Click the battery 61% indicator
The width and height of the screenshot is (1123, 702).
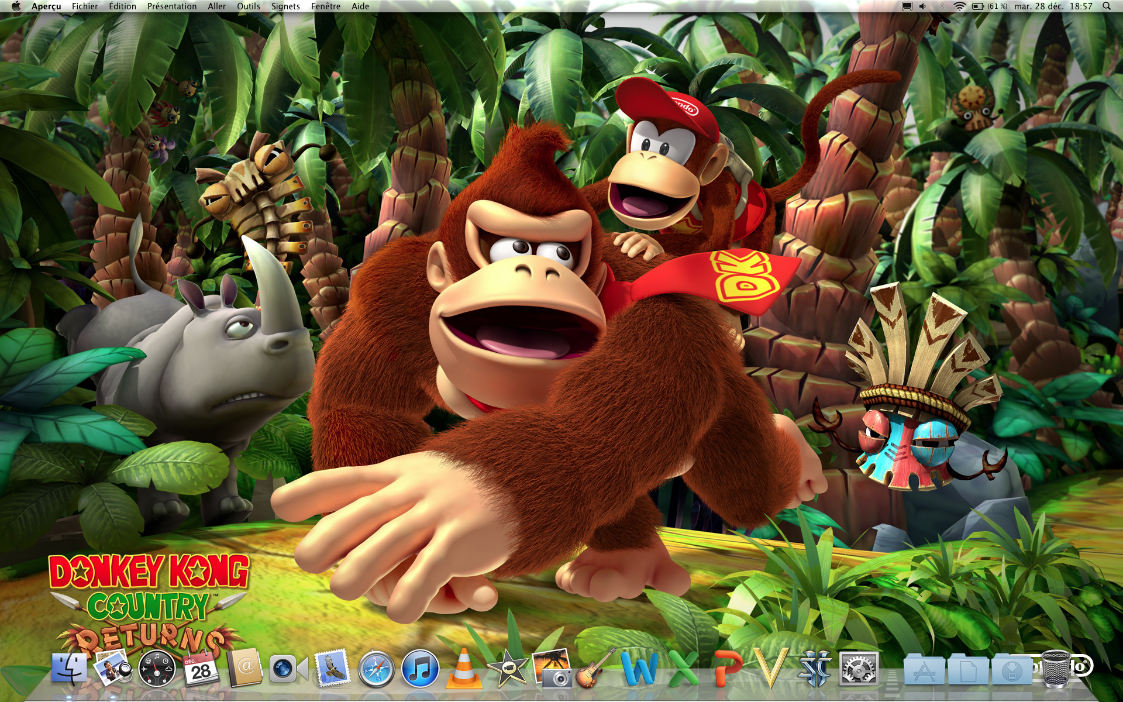(990, 6)
